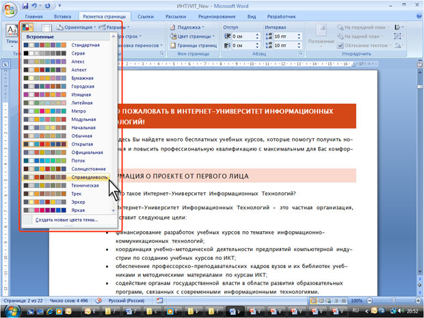Increase the right indent stepper value
Screen dimensions: 424x318
(x=257, y=44)
